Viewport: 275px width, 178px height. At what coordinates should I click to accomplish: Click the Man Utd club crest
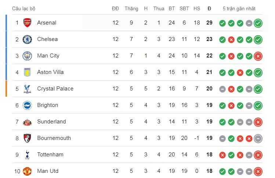tap(27, 171)
